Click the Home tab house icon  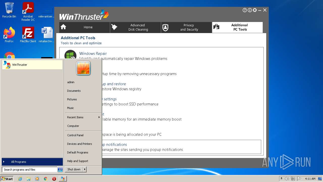63,27
